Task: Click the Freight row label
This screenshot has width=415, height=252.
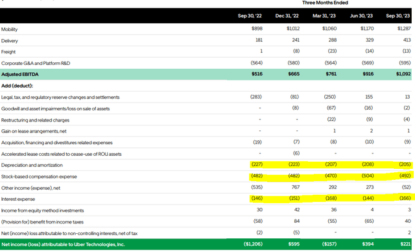Action: click(8, 52)
